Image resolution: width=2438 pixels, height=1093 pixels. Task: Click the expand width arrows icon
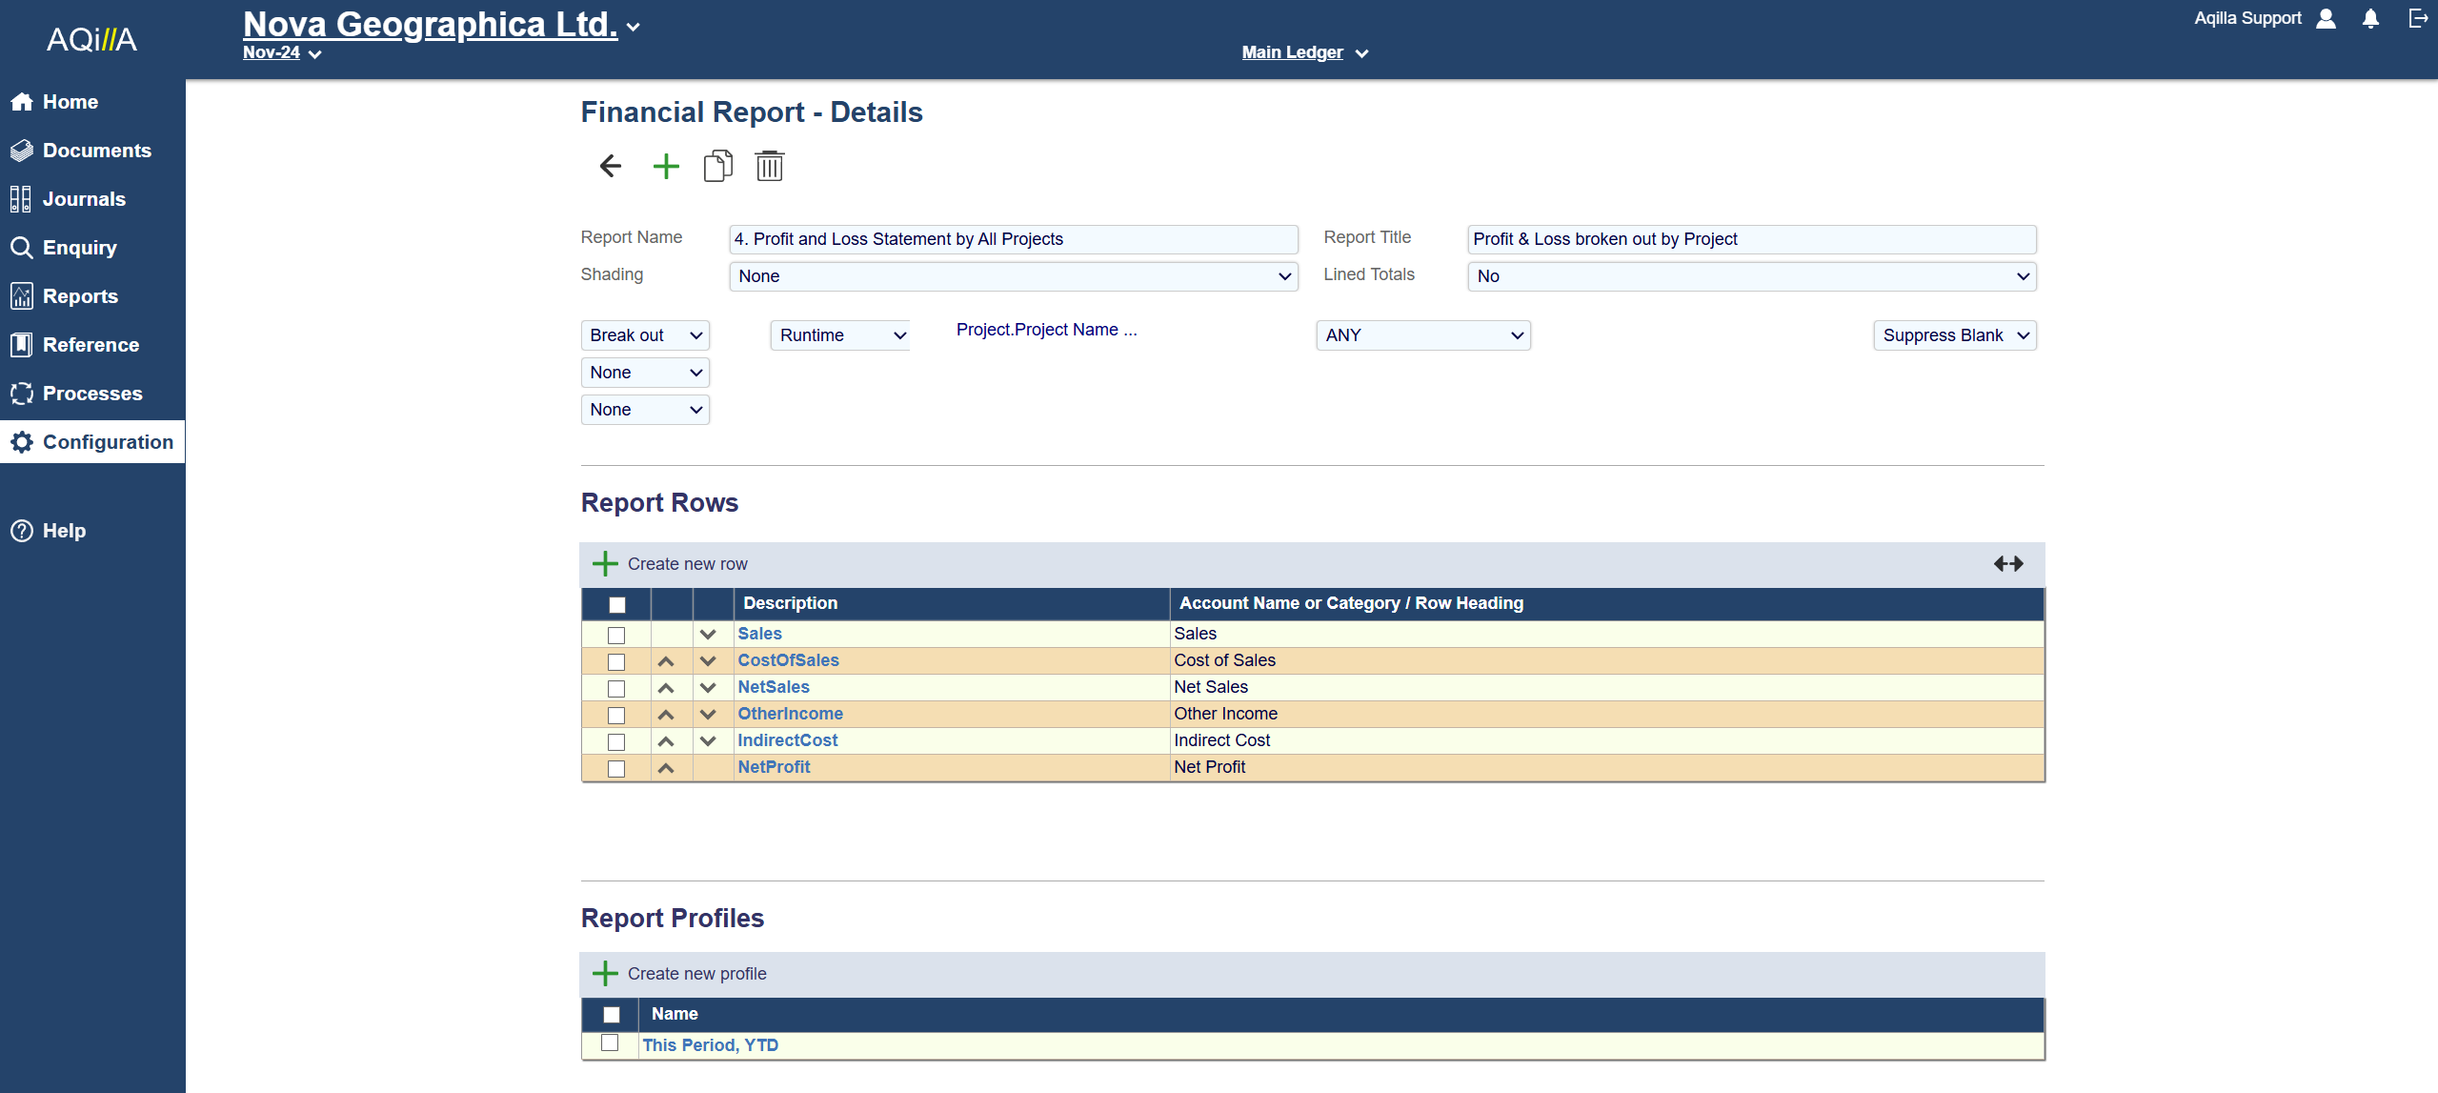tap(2007, 564)
